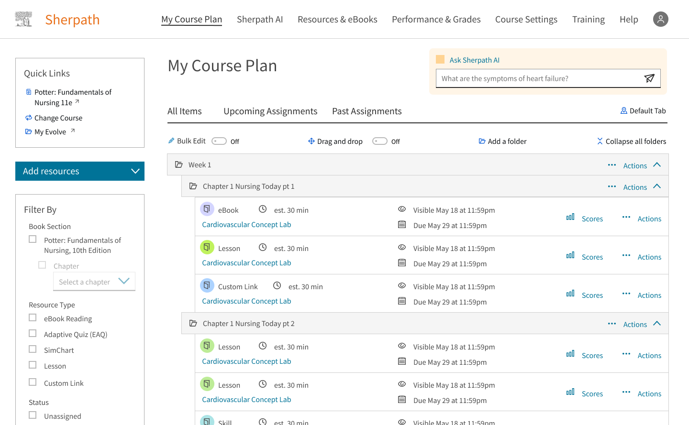Collapse the Chapter 1 Nursing Today pt 2 chevron

pos(657,323)
